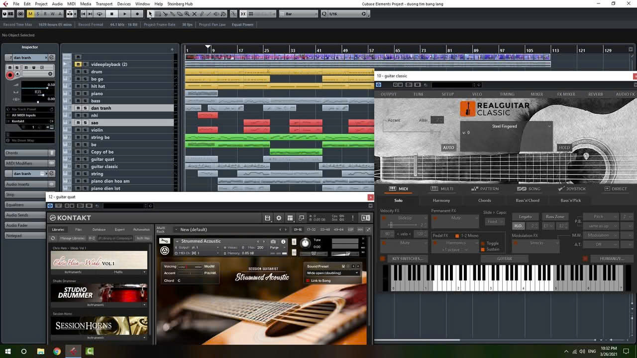The height and width of the screenshot is (358, 637).
Task: Open File Explorer from the taskbar
Action: tap(40, 351)
